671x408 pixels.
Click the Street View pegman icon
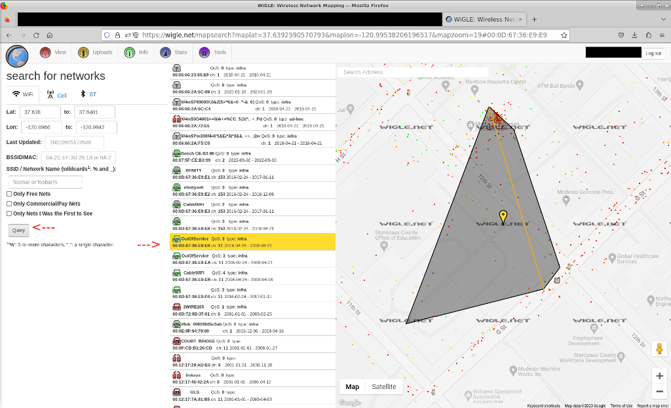tap(659, 349)
